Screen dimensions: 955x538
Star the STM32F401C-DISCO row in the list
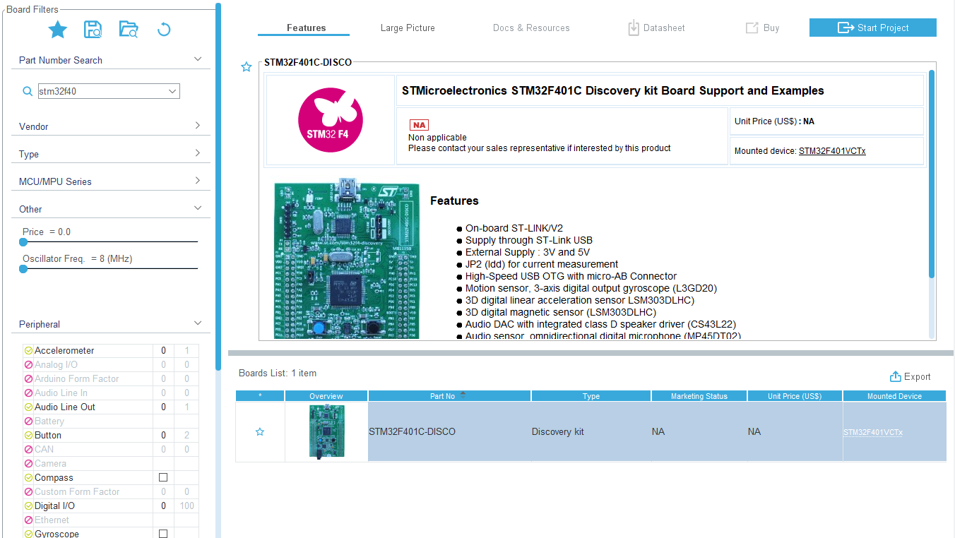[260, 431]
